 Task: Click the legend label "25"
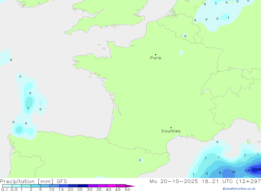click(x=80, y=189)
